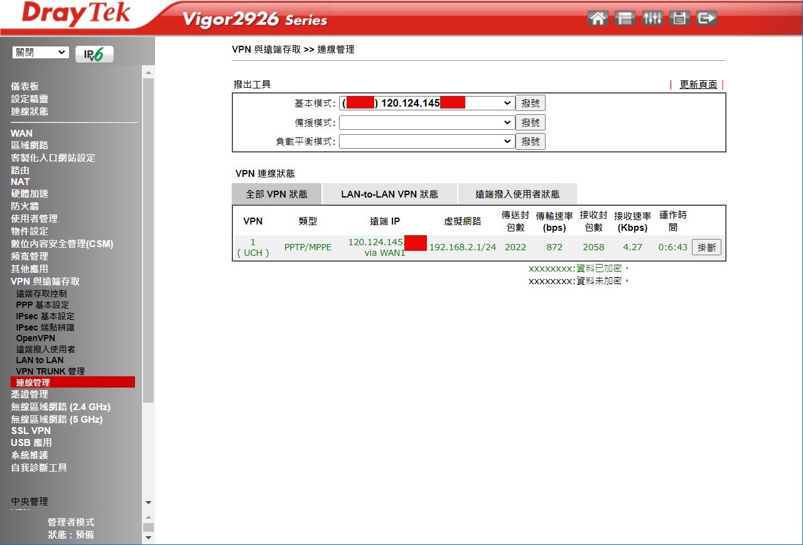This screenshot has width=803, height=545.
Task: Open 遠端存取控制 submenu item
Action: coord(41,294)
